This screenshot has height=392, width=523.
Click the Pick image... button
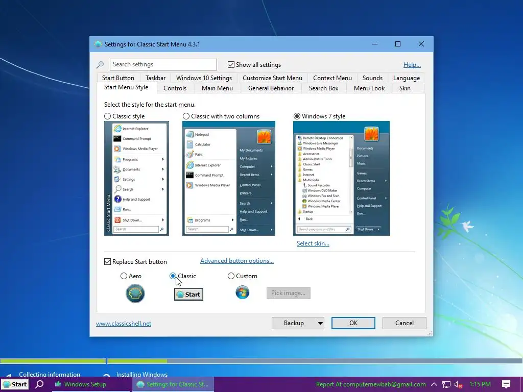click(x=288, y=293)
